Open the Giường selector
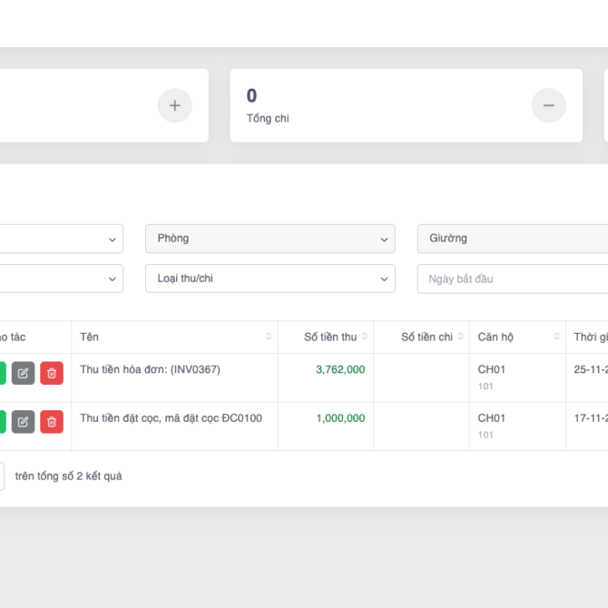Image resolution: width=608 pixels, height=608 pixels. (512, 239)
